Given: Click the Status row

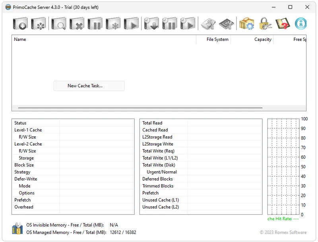Looking at the screenshot, I should point(73,123).
